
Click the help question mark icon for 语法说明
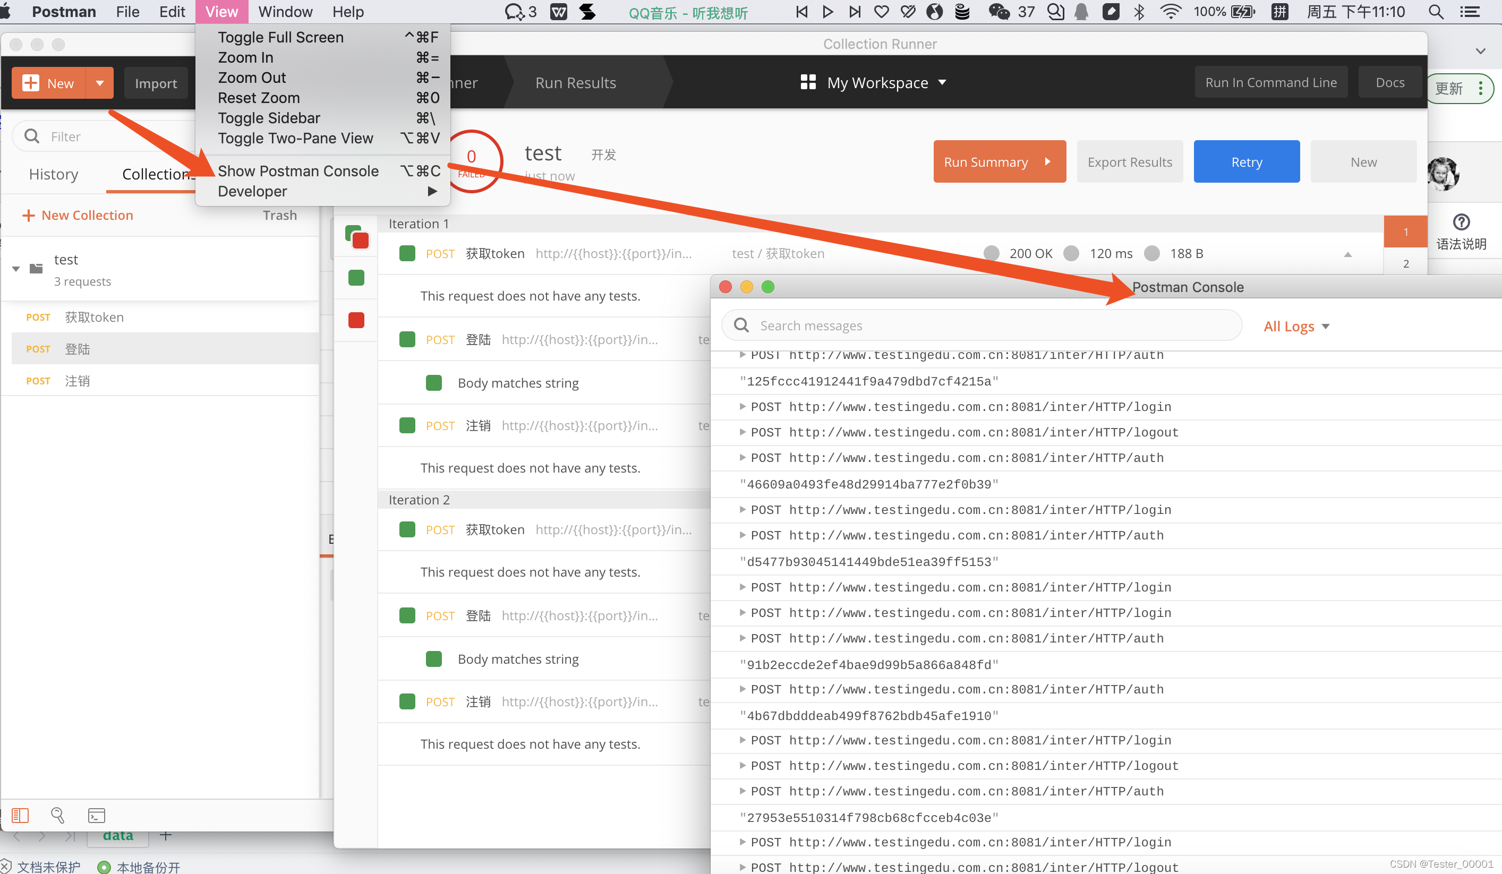(1461, 222)
